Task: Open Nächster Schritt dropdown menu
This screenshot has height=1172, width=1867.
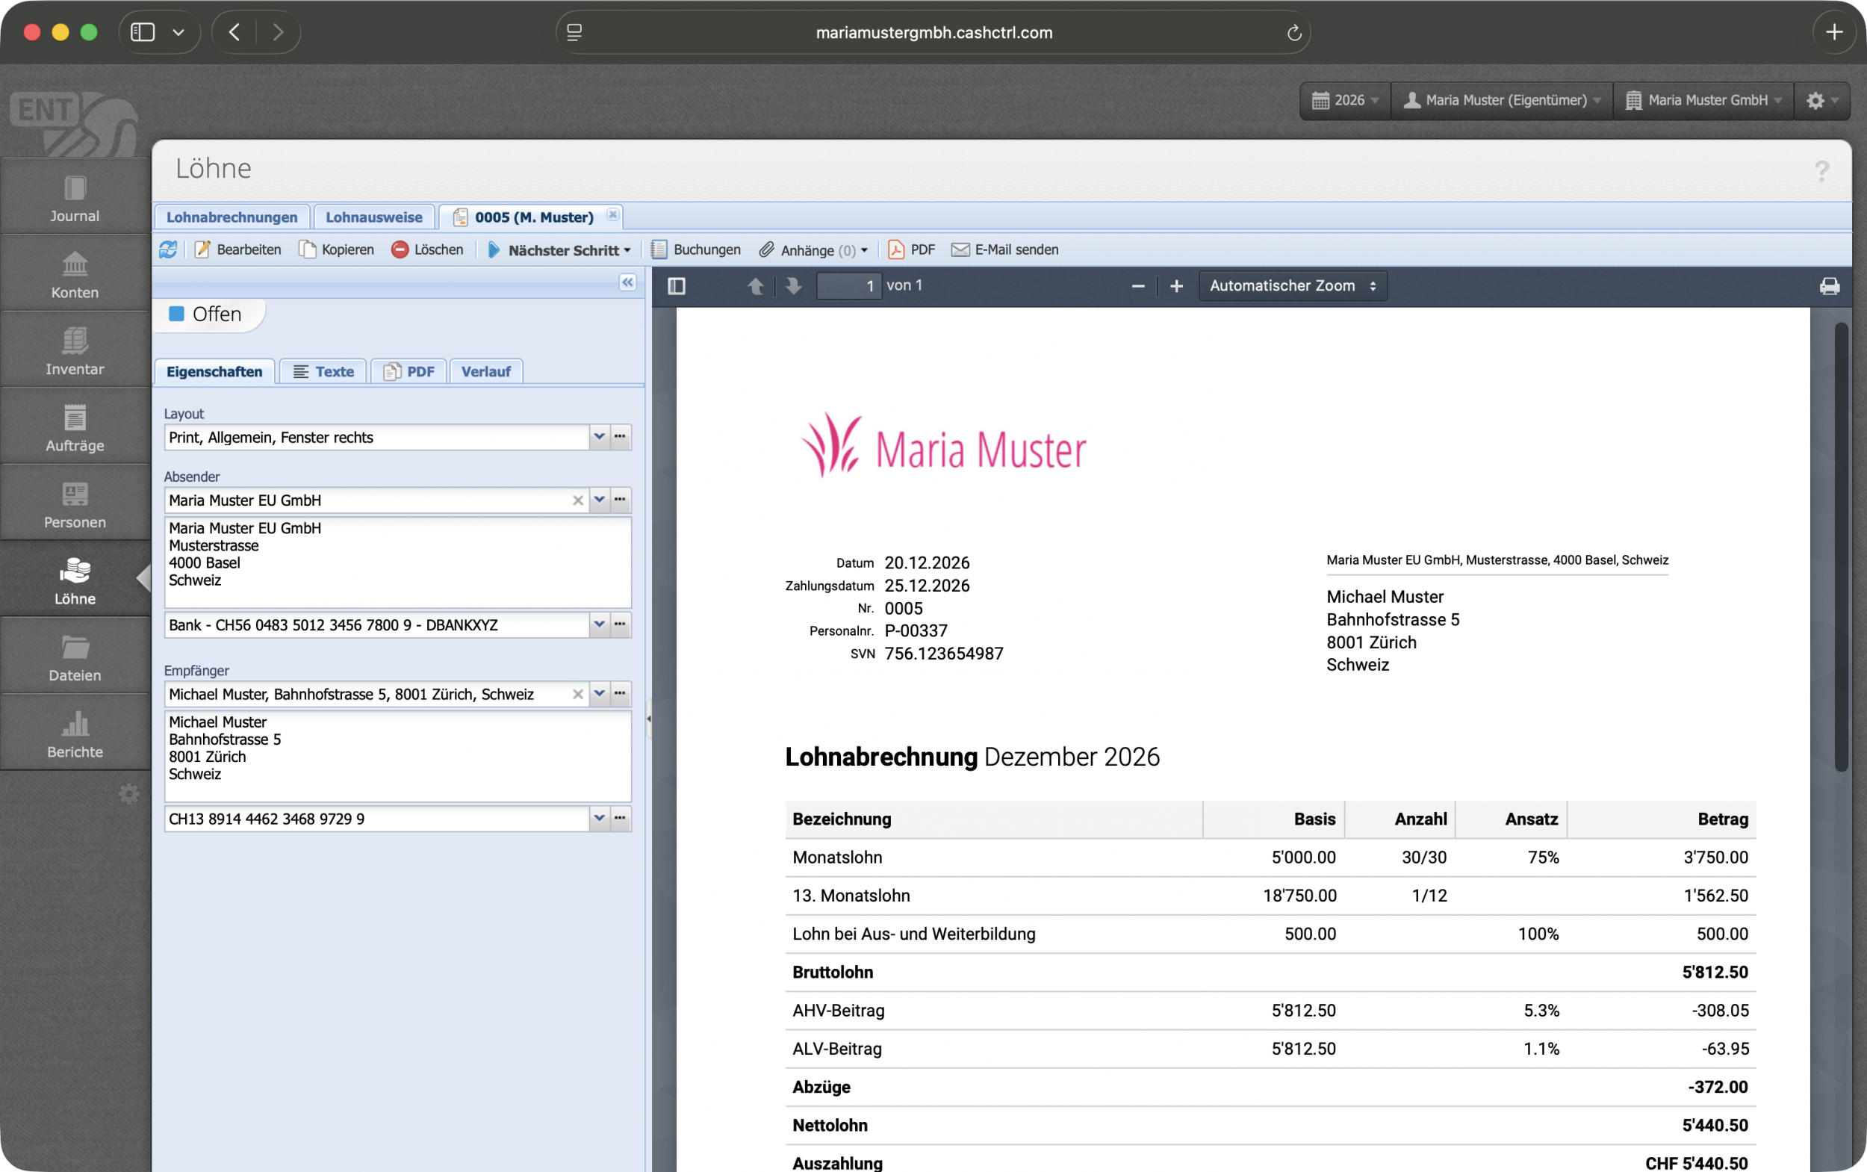Action: coord(559,249)
